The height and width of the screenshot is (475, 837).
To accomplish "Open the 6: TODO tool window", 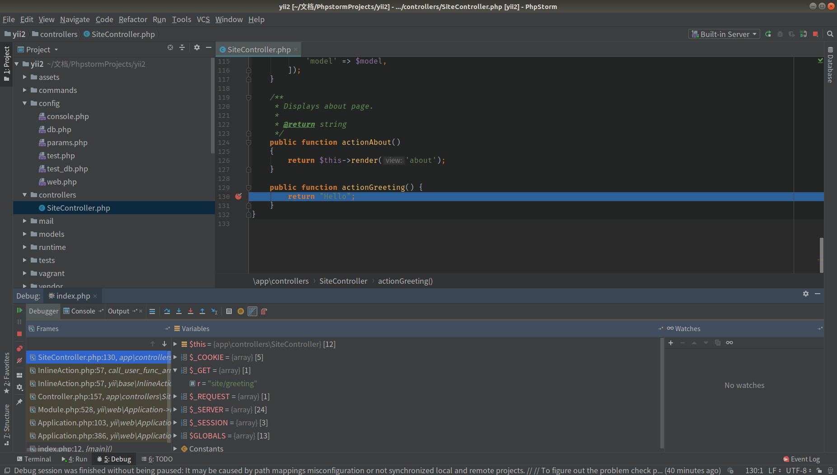I will [x=157, y=459].
